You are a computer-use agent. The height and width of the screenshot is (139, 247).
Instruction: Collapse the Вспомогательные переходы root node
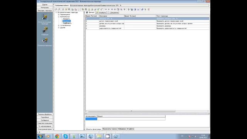(x=56, y=12)
